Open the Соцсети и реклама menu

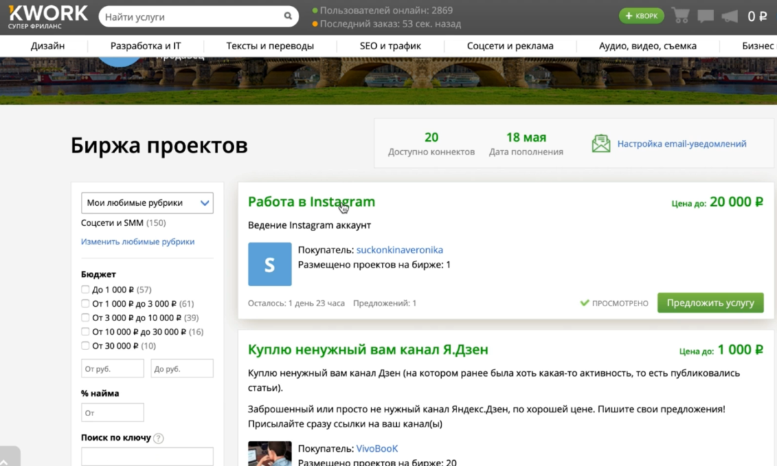coord(510,46)
